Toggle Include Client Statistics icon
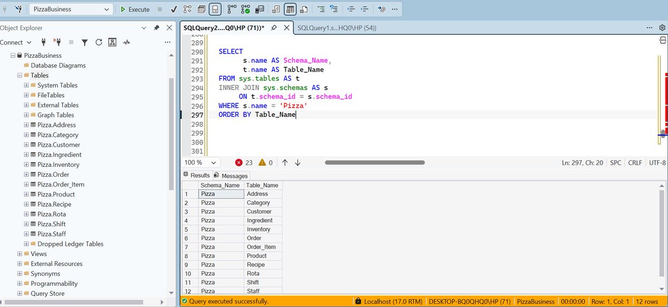 [259, 9]
